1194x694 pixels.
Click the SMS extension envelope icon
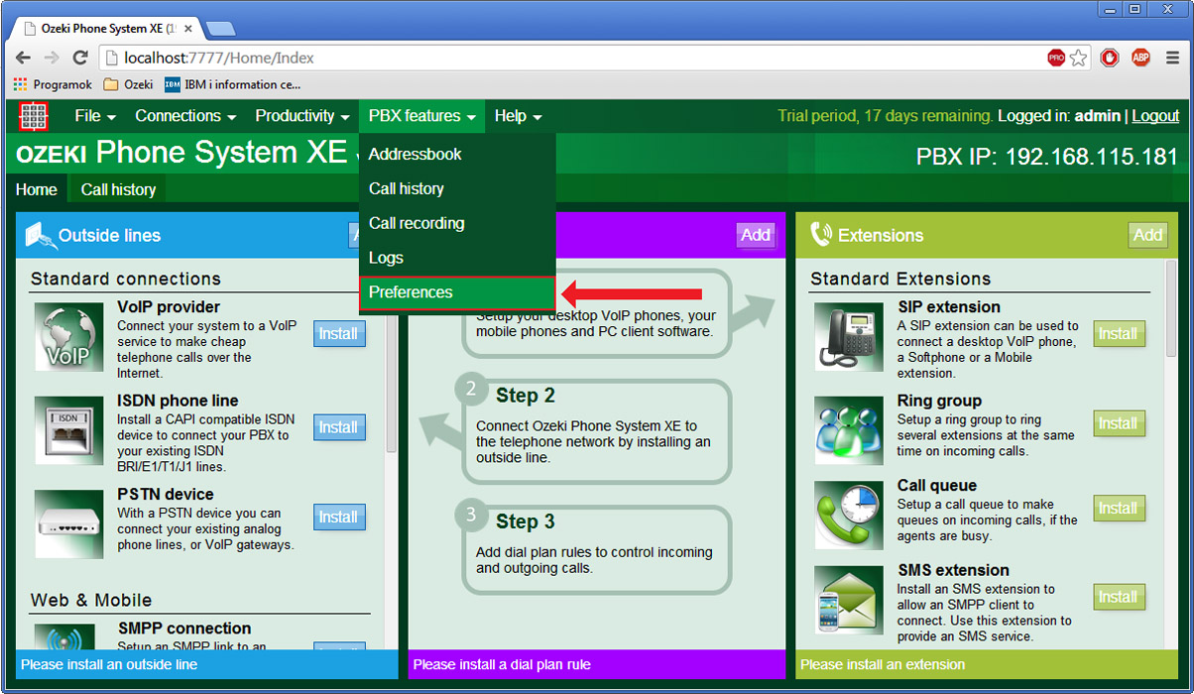click(x=849, y=600)
